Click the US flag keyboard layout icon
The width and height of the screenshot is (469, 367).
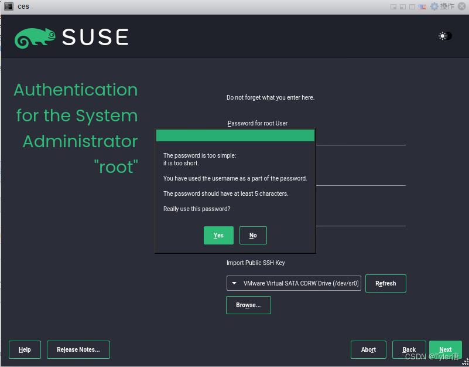[x=423, y=6]
